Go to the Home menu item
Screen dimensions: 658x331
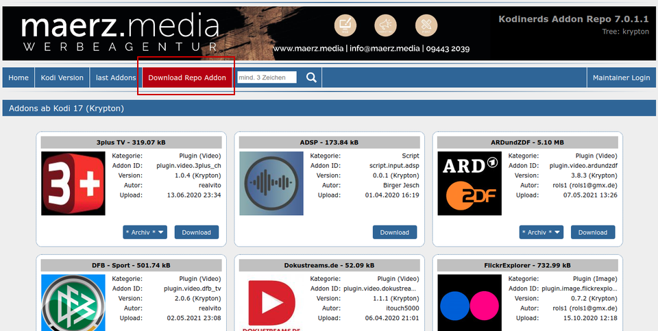[19, 77]
